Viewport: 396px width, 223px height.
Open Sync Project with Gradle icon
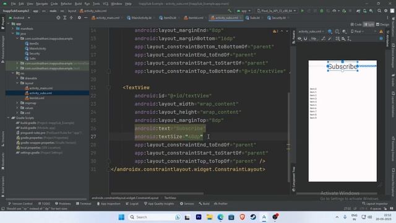358,11
